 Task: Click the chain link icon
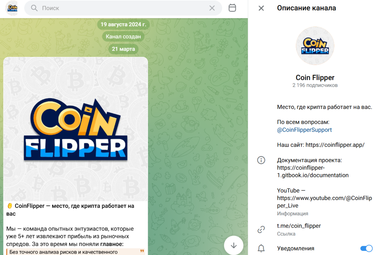click(261, 230)
